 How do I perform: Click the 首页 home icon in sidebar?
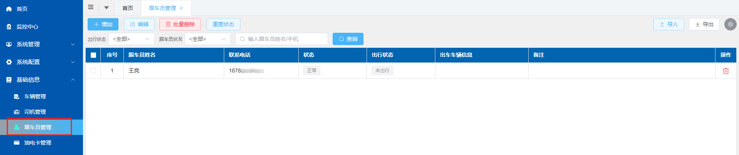[9, 9]
